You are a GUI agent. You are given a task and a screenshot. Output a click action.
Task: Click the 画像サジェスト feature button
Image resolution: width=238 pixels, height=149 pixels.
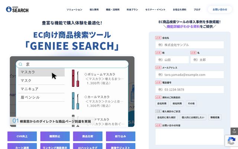(120, 146)
